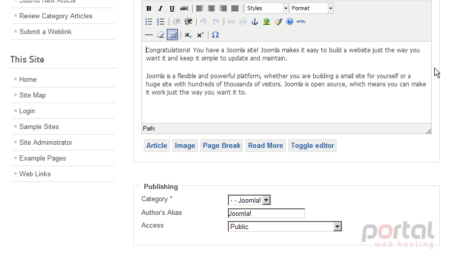Click the Image button below editor
This screenshot has height=254, width=452.
pyautogui.click(x=185, y=146)
